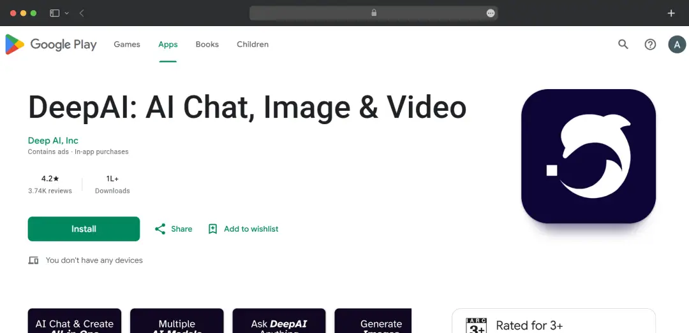The image size is (689, 333).
Task: Click the 1L+ downloads count
Action: [112, 178]
